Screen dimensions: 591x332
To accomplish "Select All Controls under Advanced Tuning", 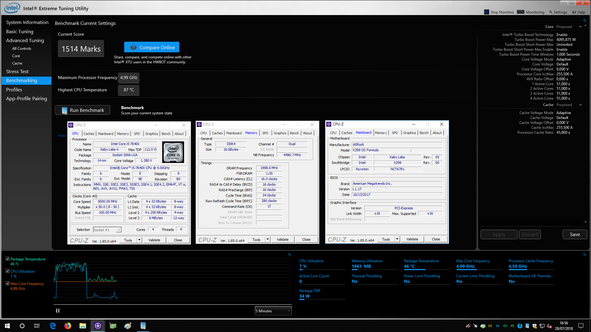I will 22,49.
